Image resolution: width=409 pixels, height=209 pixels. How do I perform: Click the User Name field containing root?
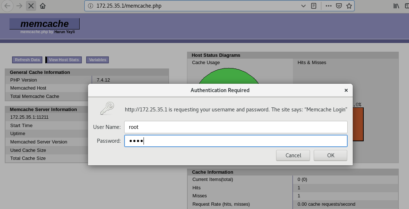pos(236,127)
